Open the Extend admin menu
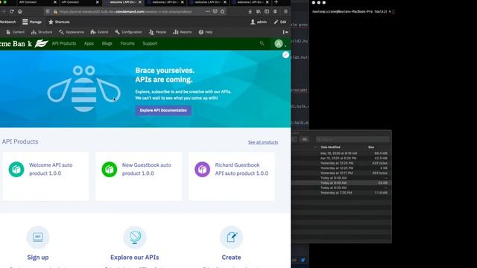Image resolution: width=477 pixels, height=268 pixels. pyautogui.click(x=99, y=32)
